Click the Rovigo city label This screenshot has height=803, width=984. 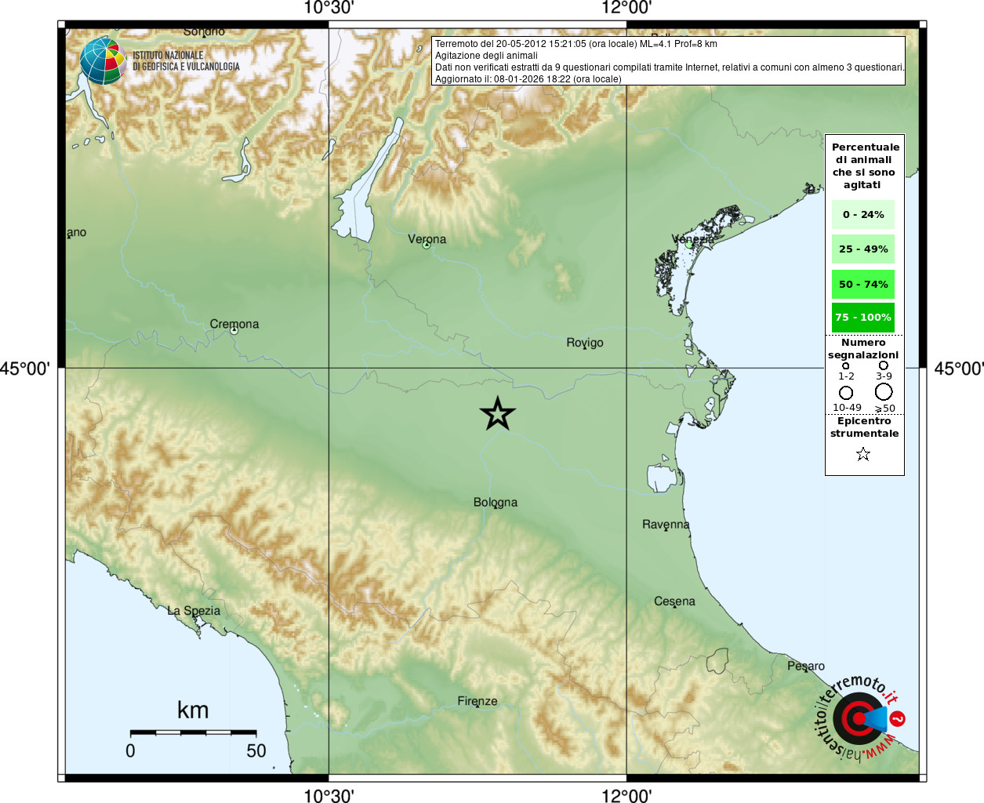pos(585,343)
